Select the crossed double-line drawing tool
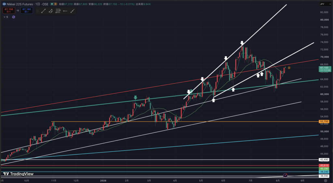Viewport: 333px width, 183px height. (50, 11)
